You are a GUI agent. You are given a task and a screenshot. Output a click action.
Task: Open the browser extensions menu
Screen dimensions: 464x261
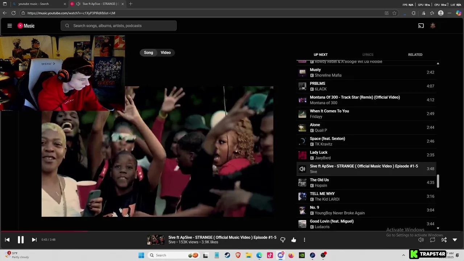click(x=414, y=13)
